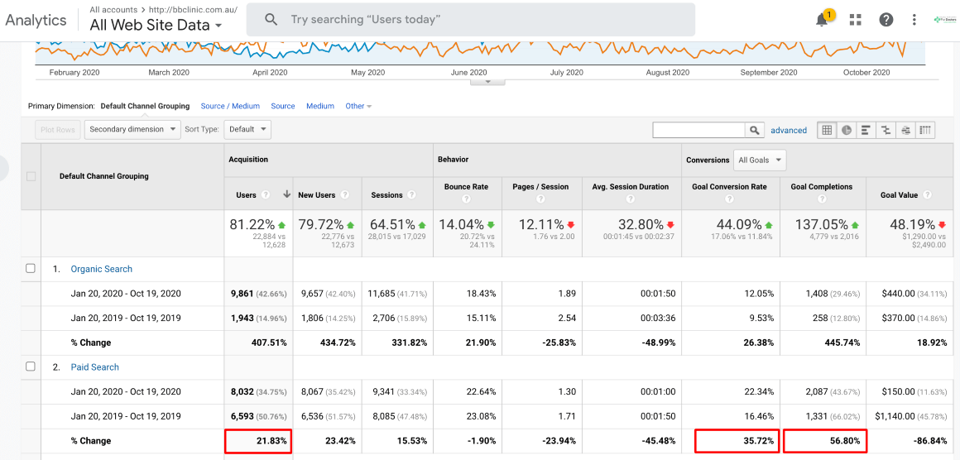Open the three-dot more options menu

click(x=914, y=20)
